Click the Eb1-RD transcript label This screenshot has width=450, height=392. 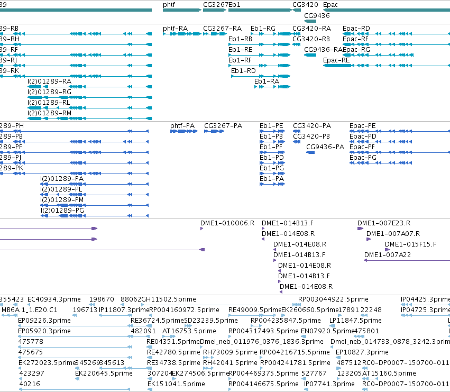click(243, 71)
